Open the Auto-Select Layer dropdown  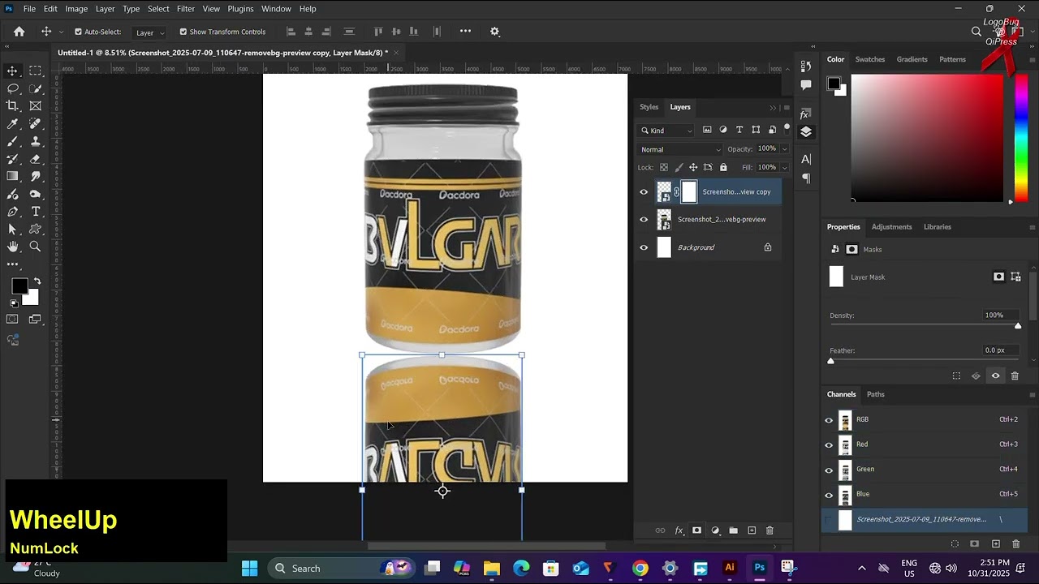(x=149, y=32)
